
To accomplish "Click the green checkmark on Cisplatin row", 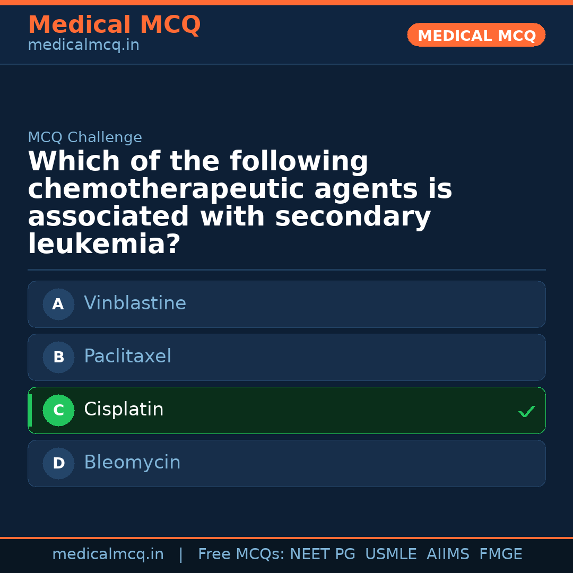I will pos(526,411).
